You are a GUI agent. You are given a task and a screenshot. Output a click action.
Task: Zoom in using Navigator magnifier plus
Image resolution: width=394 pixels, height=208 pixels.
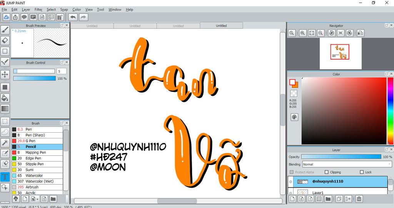(302, 33)
